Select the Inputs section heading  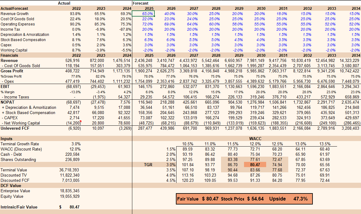click(x=6, y=139)
